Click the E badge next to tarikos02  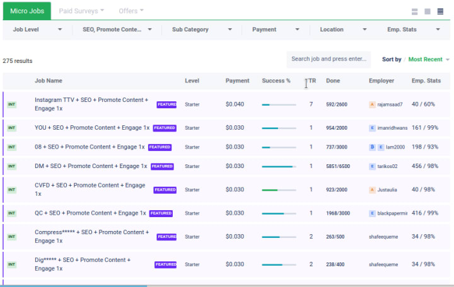coord(372,167)
